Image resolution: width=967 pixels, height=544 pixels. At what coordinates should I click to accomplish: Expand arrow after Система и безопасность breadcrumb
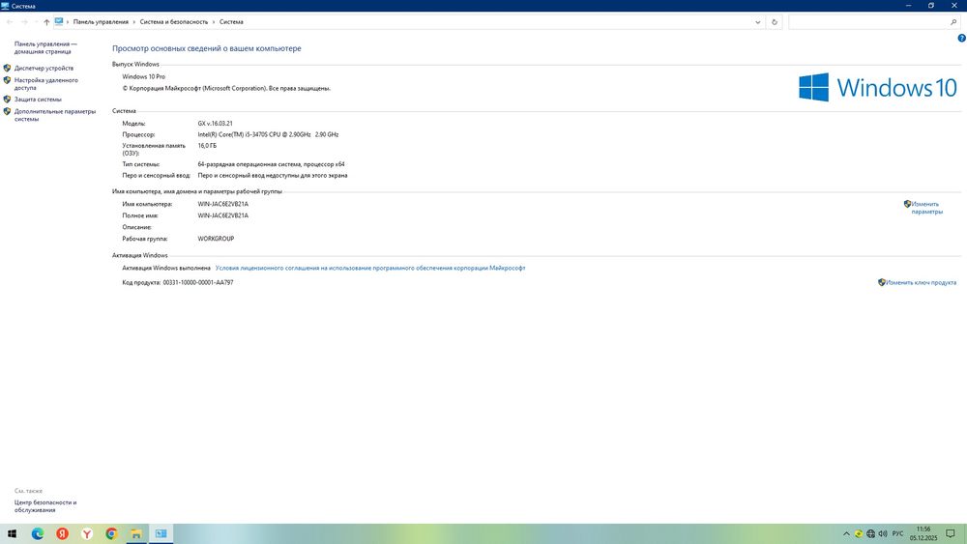click(x=214, y=21)
